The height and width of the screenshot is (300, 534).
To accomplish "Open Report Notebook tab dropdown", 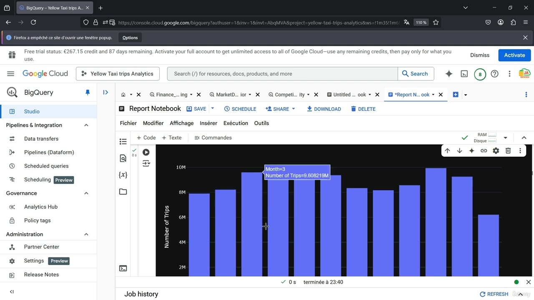I will pyautogui.click(x=433, y=95).
